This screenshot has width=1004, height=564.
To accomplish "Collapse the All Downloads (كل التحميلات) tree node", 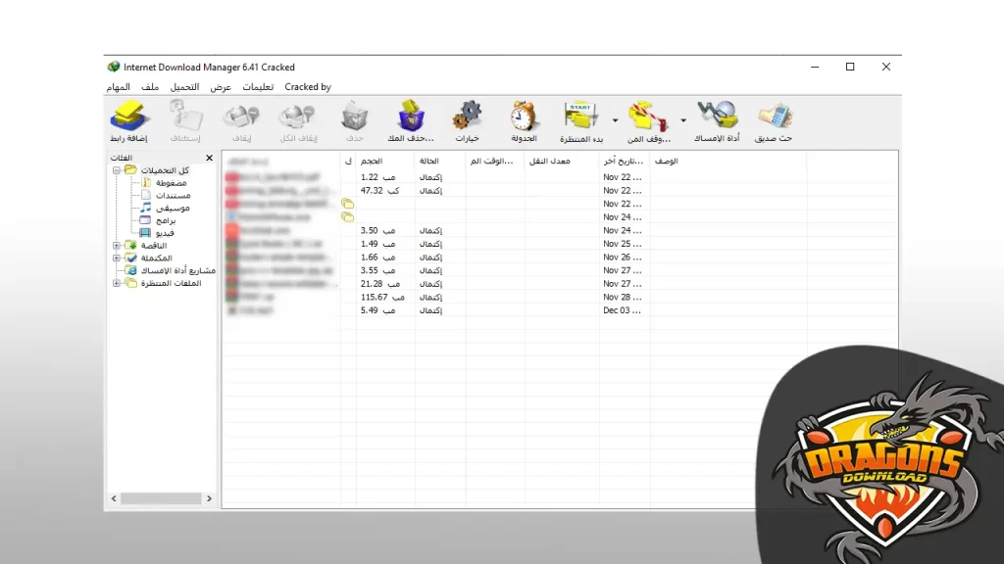I will tap(117, 170).
